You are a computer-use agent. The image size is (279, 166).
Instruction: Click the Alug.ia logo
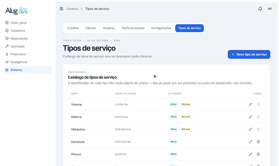tap(16, 10)
